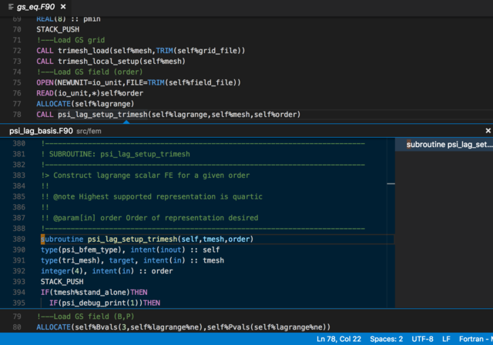Click 'trimesh_local_setup' call on line 73
493x345 pixels.
click(99, 62)
